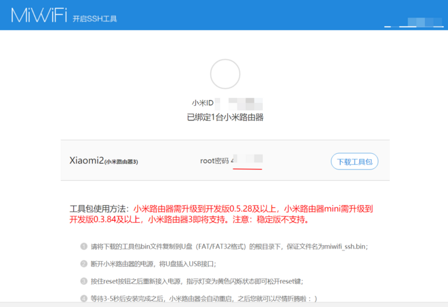Click the 工具包使用方法 heading
The height and width of the screenshot is (307, 448).
[x=99, y=208]
